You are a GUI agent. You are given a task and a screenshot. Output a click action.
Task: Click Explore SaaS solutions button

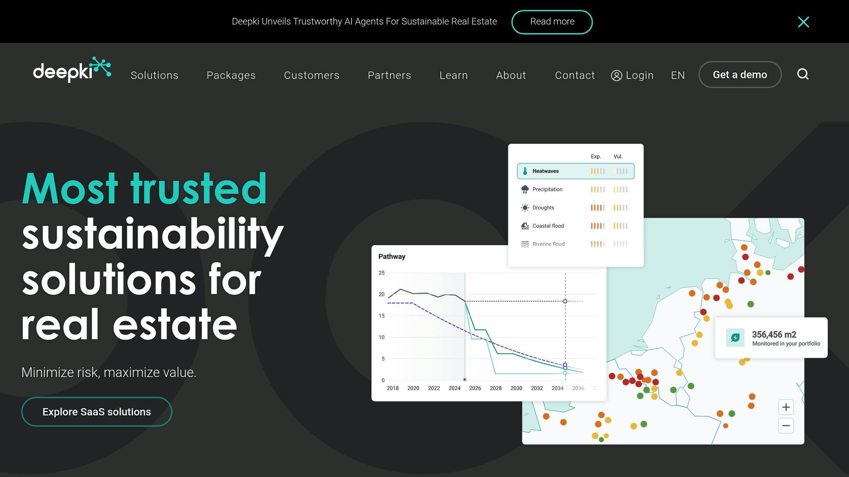tap(97, 412)
